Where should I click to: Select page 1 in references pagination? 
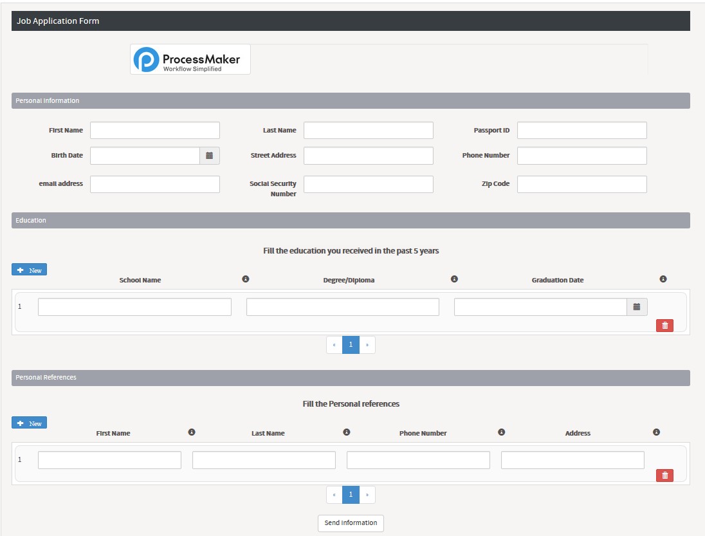pos(351,494)
